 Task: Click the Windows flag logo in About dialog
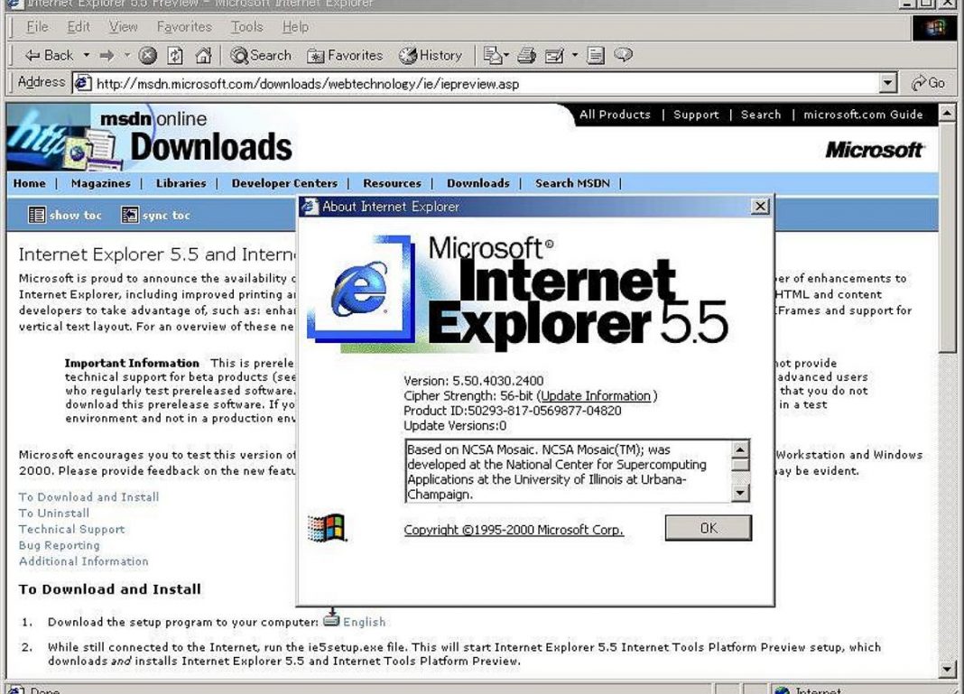(327, 528)
